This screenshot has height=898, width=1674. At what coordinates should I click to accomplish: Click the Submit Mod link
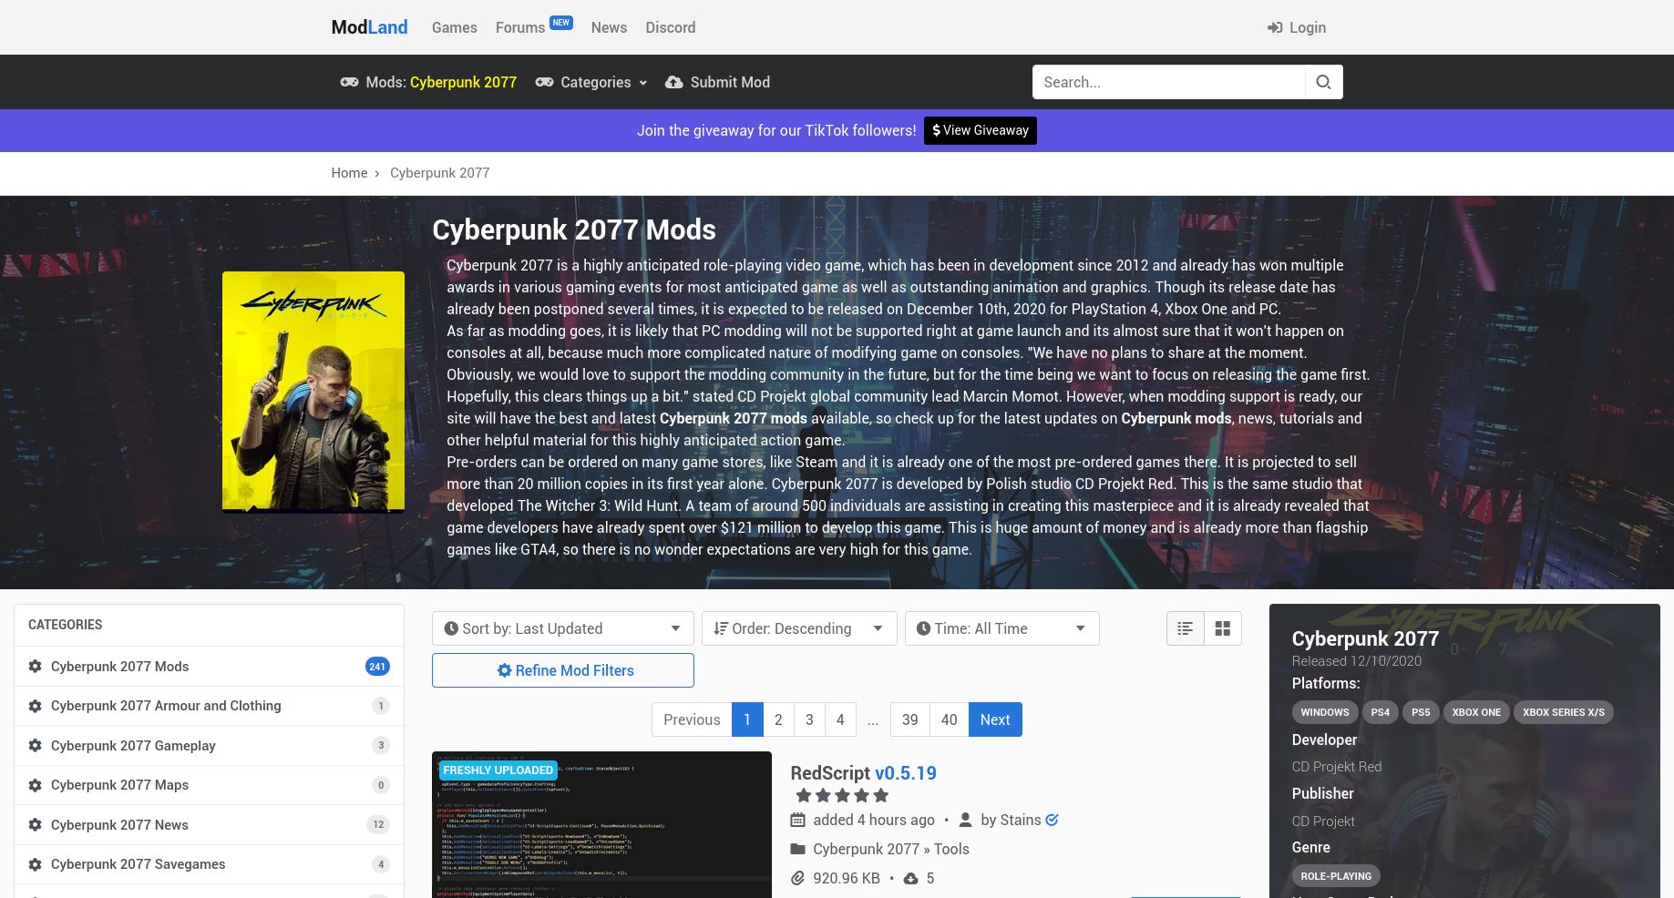click(x=717, y=82)
